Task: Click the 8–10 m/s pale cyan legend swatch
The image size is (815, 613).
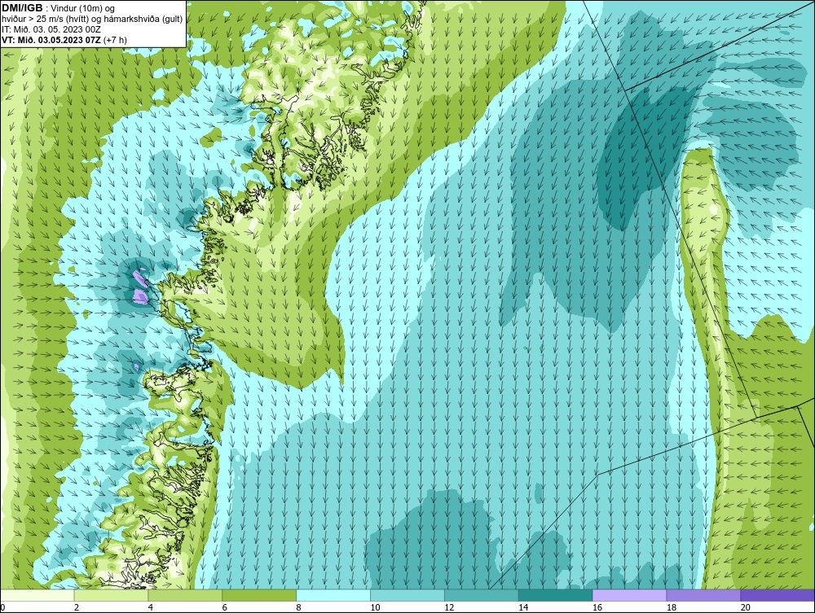Action: point(333,595)
